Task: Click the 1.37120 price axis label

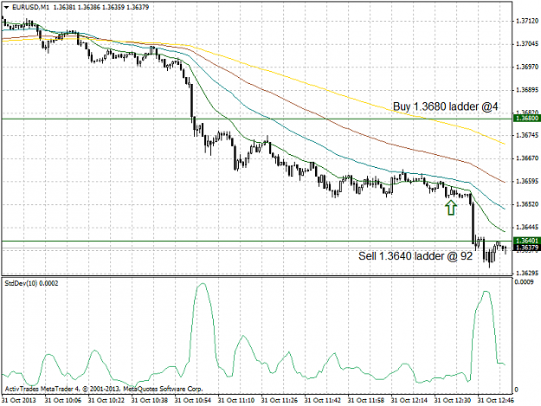Action: [527, 21]
